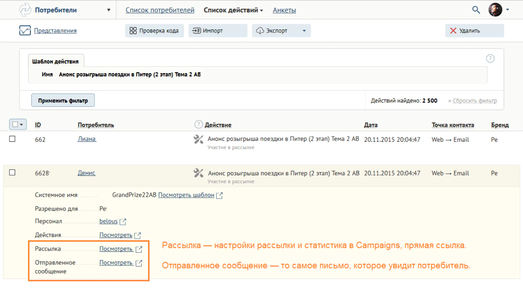Click Посмотреть link in Рассылка row
Viewport: 523px width, 290px height.
(x=116, y=249)
